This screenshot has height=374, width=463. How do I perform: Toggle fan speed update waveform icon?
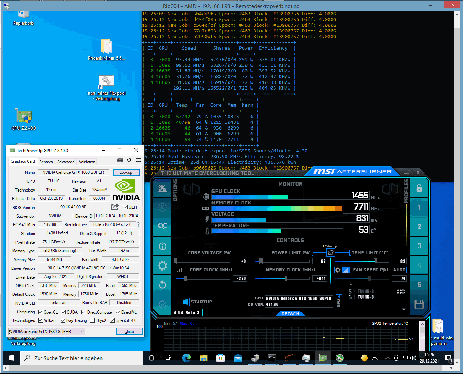click(x=401, y=292)
